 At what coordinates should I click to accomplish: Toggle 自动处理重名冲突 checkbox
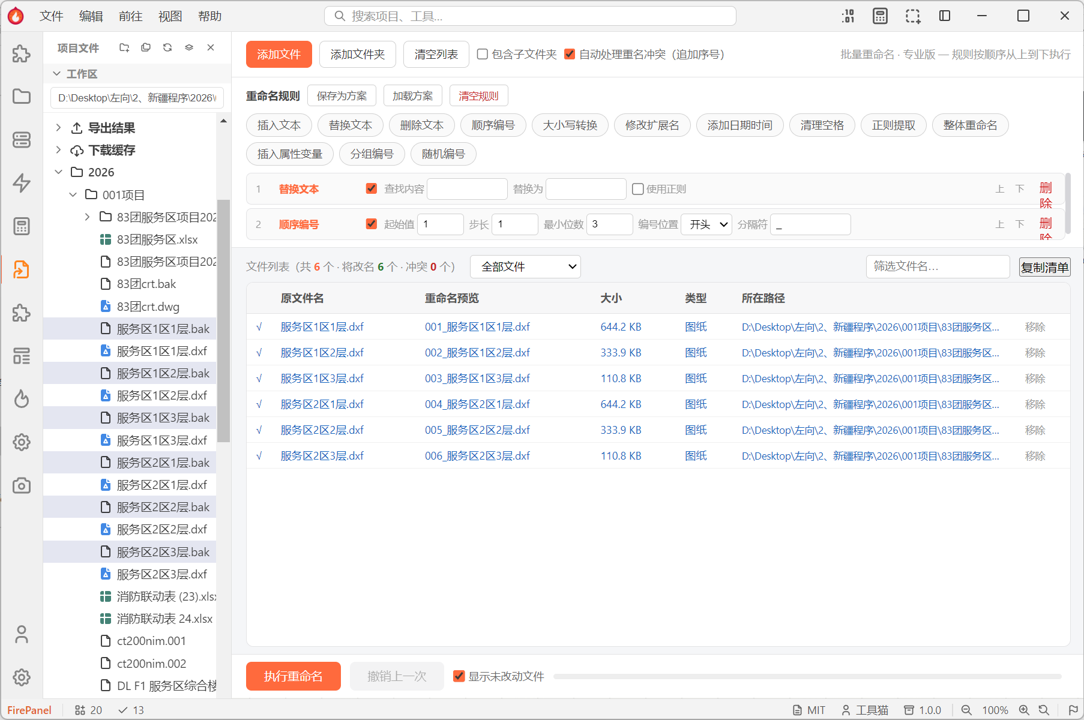570,55
